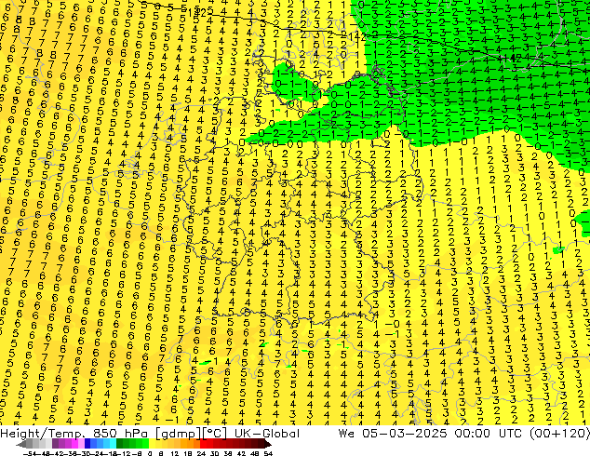Image resolution: width=590 pixels, height=456 pixels.
Task: Click the 'UK-Global' model label
Action: coord(267,434)
